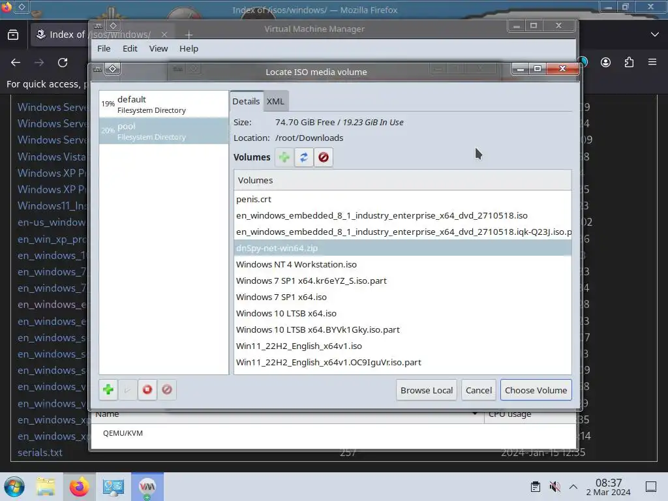List all Firefox tabs chevron
668x501 pixels.
[655, 35]
